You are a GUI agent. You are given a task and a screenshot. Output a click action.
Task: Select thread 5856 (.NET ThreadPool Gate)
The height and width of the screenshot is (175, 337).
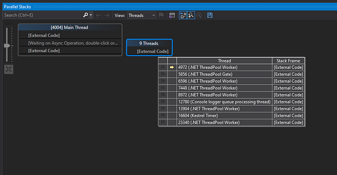tap(224, 75)
